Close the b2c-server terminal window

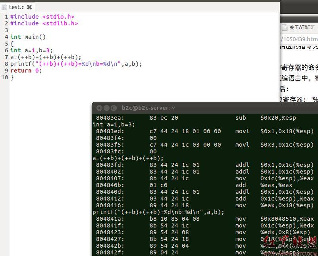pyautogui.click(x=99, y=108)
